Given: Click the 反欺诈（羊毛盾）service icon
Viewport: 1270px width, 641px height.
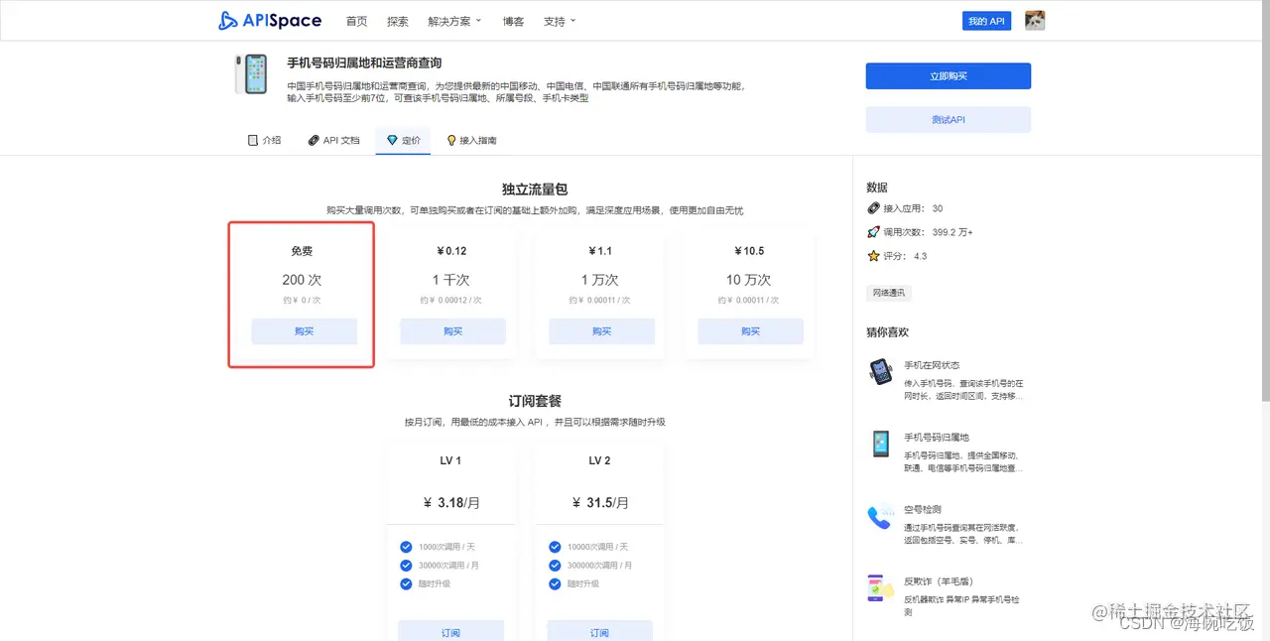Looking at the screenshot, I should click(x=880, y=588).
